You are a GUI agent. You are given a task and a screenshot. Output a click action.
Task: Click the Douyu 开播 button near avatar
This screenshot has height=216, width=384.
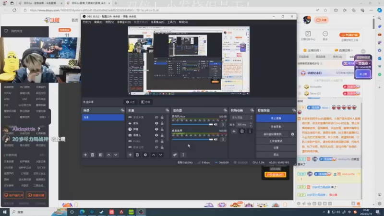click(x=321, y=20)
